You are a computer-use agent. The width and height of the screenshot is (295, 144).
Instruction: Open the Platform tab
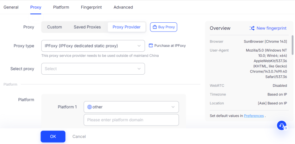tap(61, 7)
